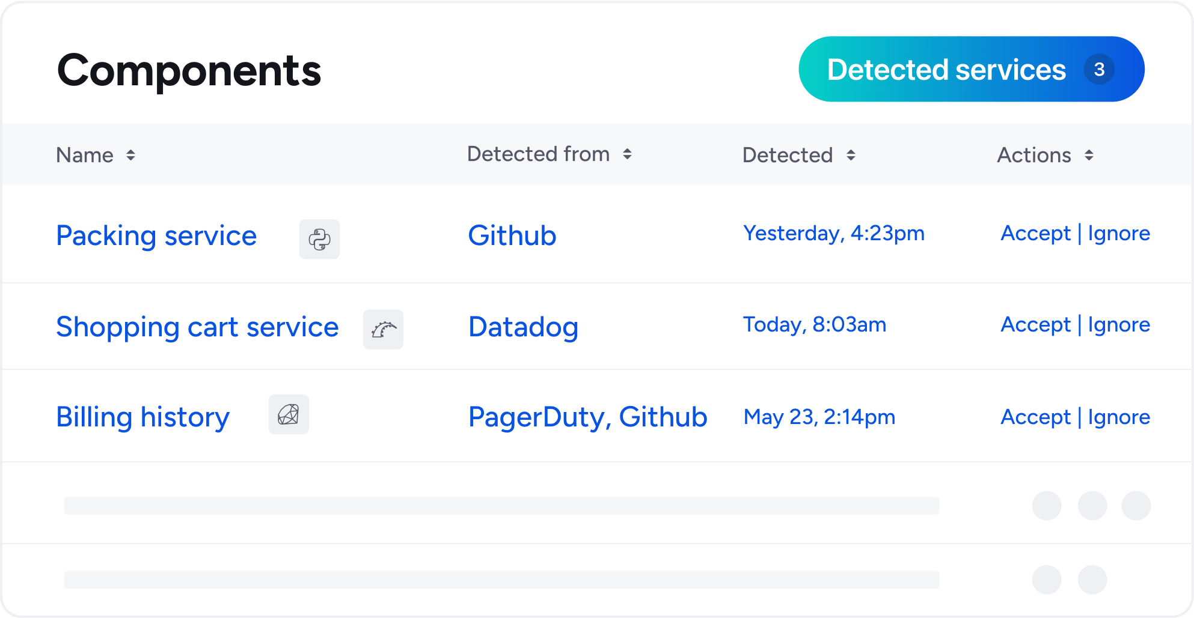Open the Billing history link

(x=142, y=417)
